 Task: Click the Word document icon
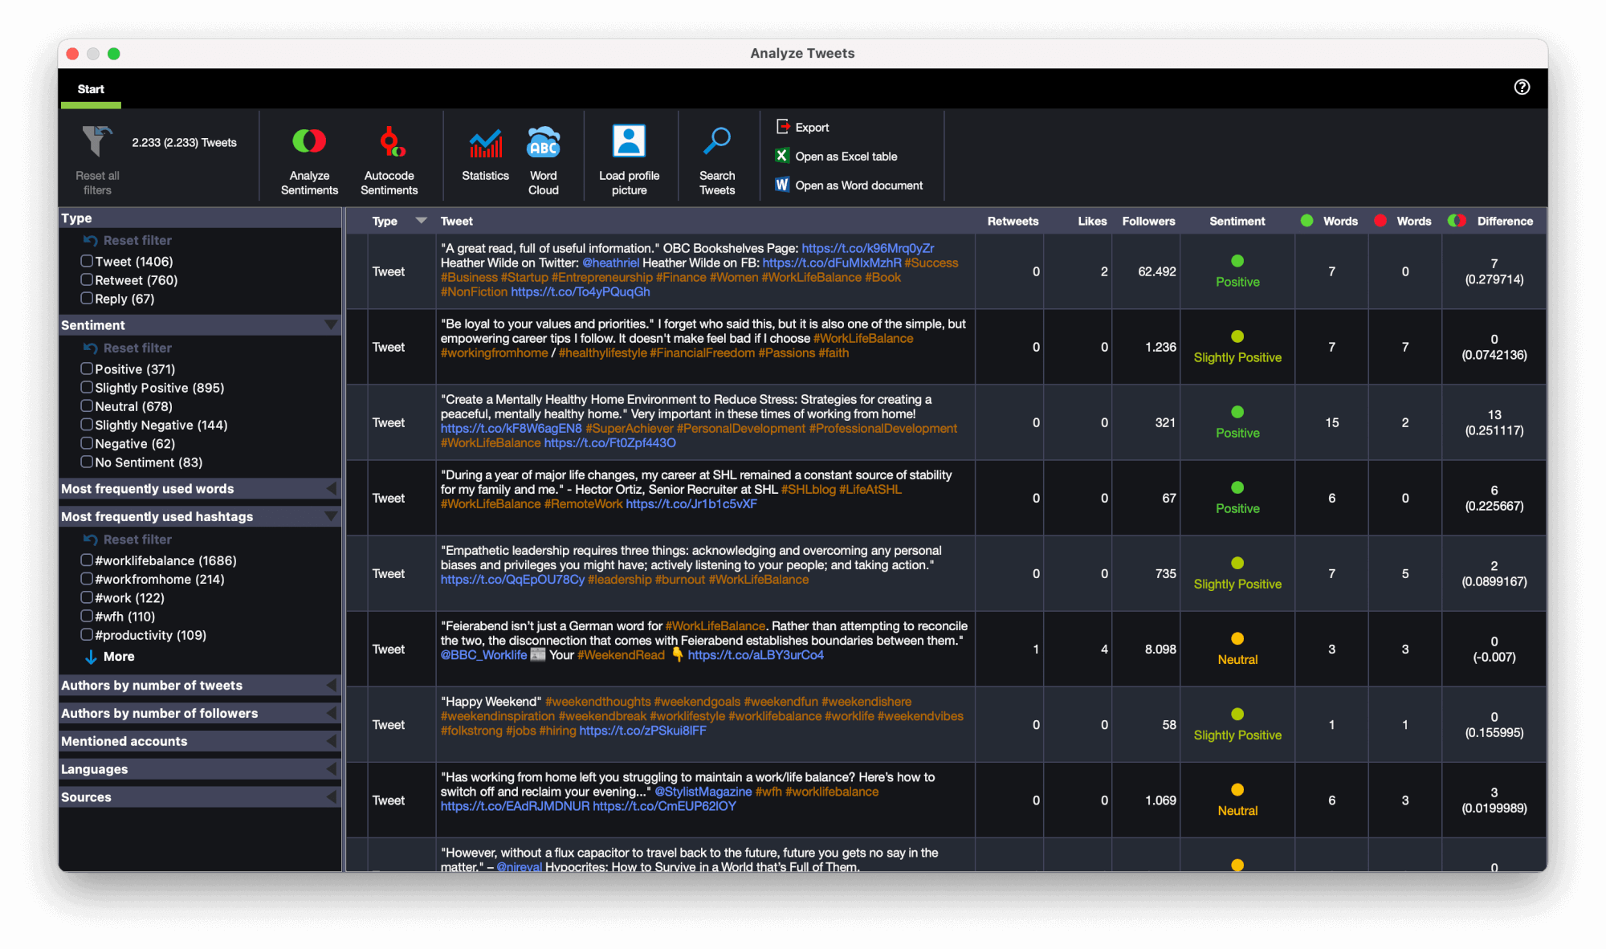click(782, 185)
